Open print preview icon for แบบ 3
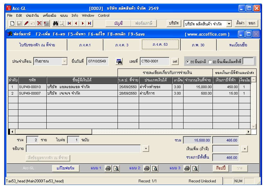Viewport: 264px width, 193px height. tap(195, 168)
